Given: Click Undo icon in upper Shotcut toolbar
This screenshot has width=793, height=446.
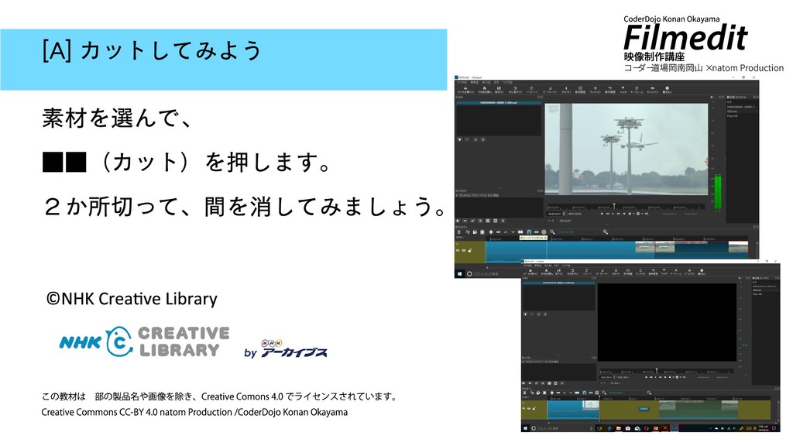Looking at the screenshot, I should [x=515, y=88].
